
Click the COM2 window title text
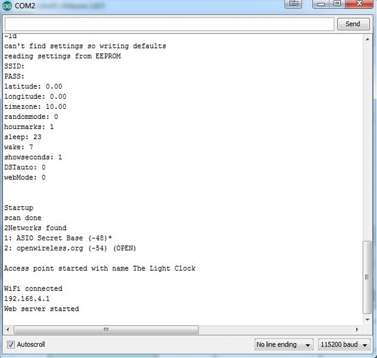25,6
